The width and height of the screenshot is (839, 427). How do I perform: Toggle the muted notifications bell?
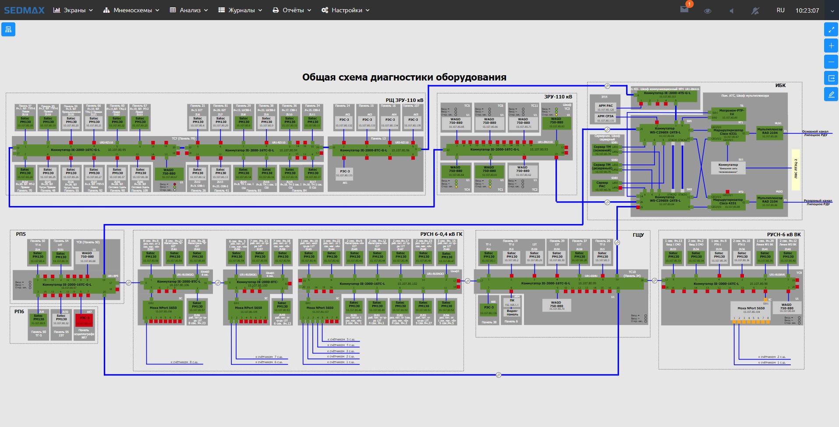point(755,10)
